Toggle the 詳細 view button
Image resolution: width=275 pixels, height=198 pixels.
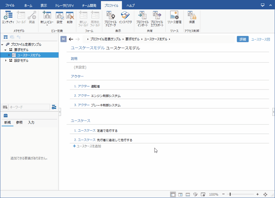tap(242, 39)
